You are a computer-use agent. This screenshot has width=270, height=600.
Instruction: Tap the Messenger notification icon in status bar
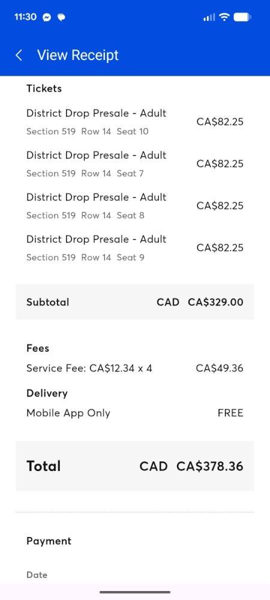(47, 17)
